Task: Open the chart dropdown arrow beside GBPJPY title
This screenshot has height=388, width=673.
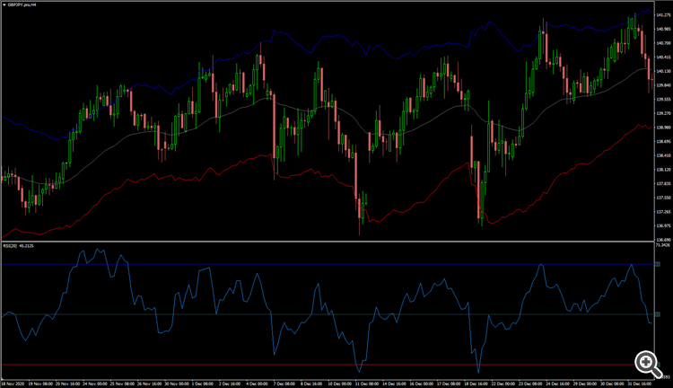Action: [x=4, y=4]
